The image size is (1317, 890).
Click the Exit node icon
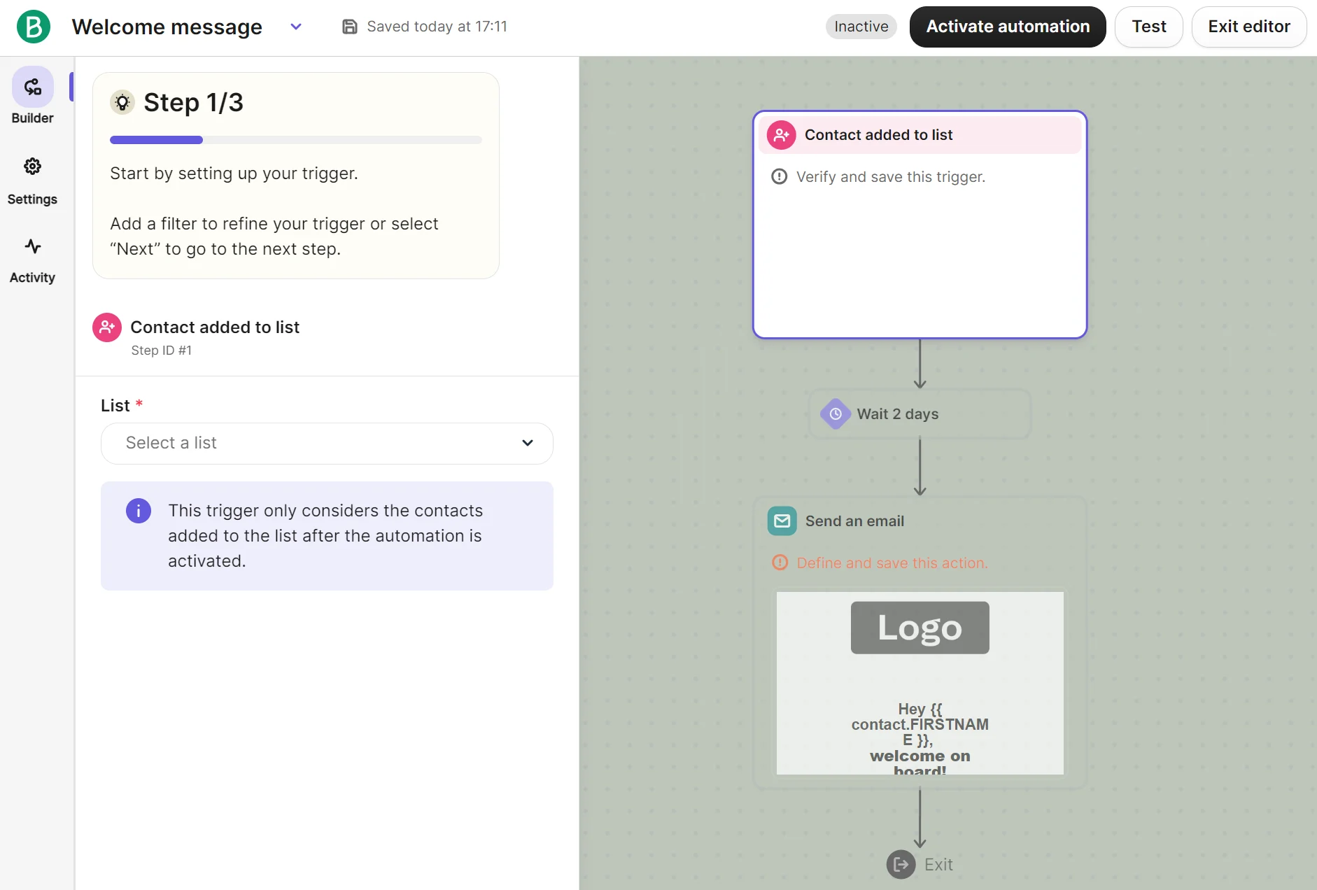(x=901, y=865)
